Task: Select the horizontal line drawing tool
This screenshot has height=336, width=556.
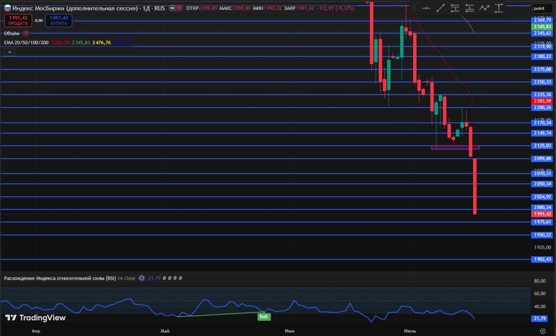Action: click(x=426, y=8)
